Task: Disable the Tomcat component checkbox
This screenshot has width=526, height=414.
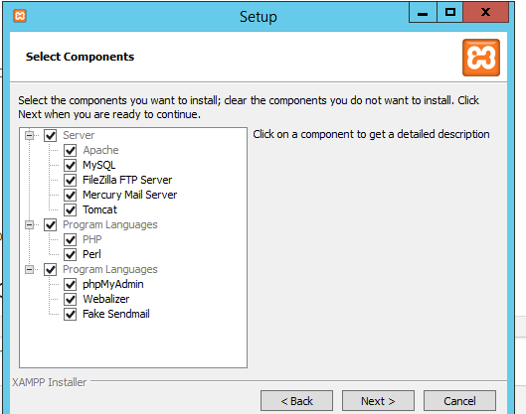Action: point(71,210)
